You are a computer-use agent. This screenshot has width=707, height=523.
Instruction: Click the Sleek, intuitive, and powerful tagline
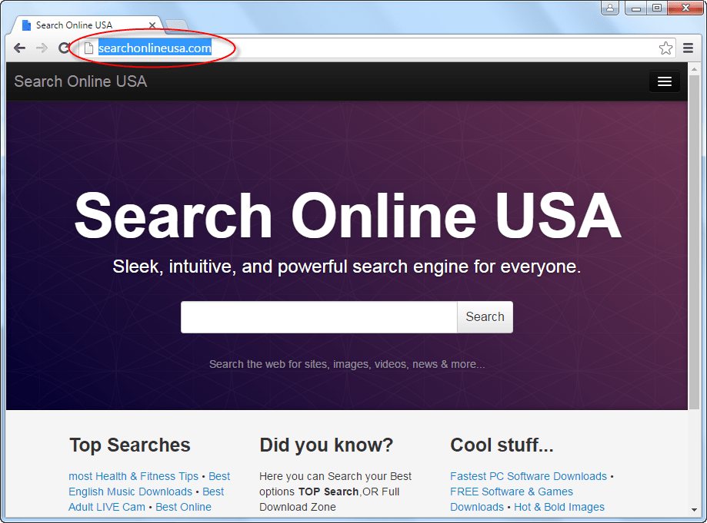pos(347,266)
